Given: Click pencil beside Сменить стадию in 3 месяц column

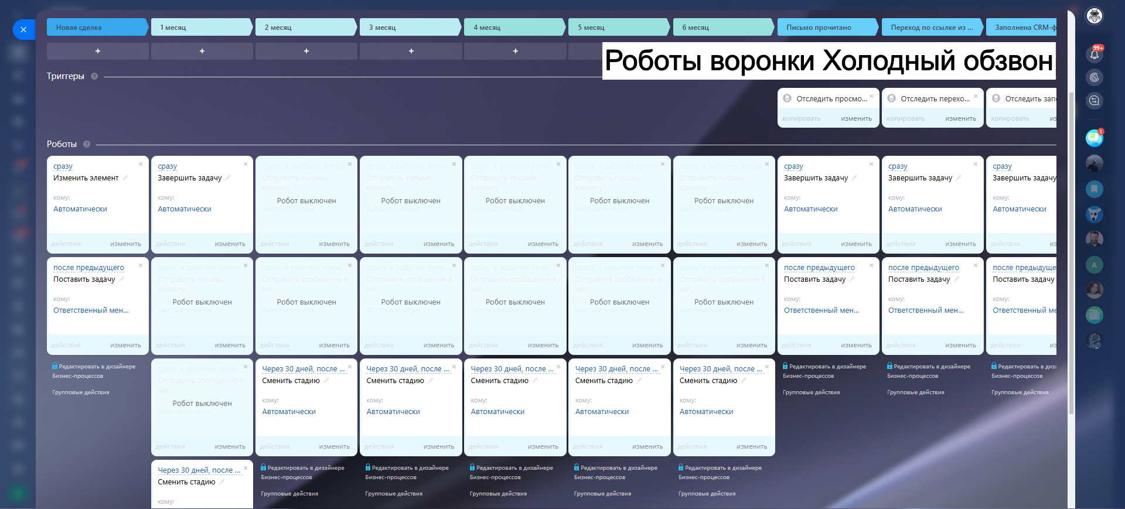Looking at the screenshot, I should coord(431,380).
